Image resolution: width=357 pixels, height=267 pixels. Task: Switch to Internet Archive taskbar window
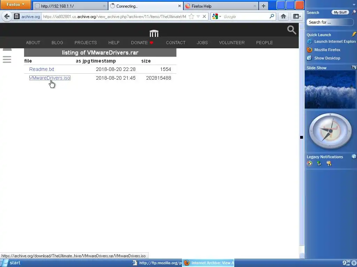(208, 263)
